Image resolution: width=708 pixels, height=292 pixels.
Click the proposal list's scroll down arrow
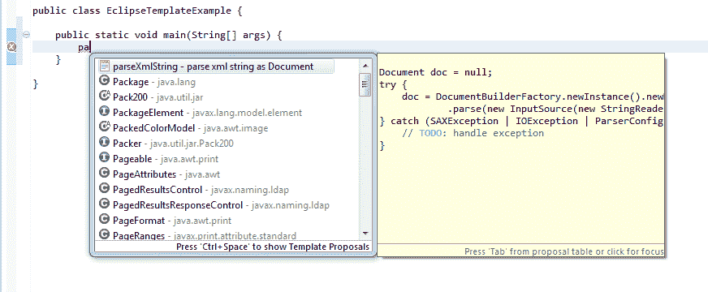pyautogui.click(x=365, y=233)
